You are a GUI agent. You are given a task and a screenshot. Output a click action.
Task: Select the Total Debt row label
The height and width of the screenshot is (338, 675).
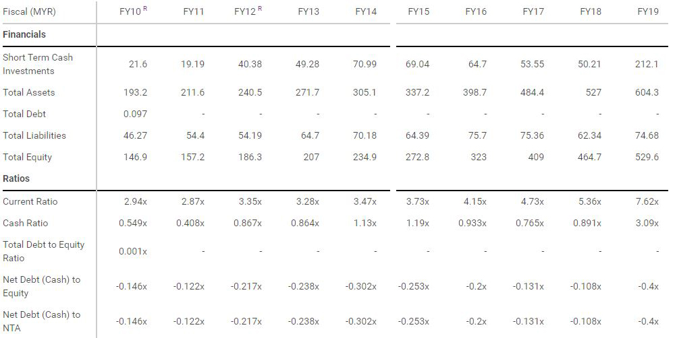[x=24, y=114]
